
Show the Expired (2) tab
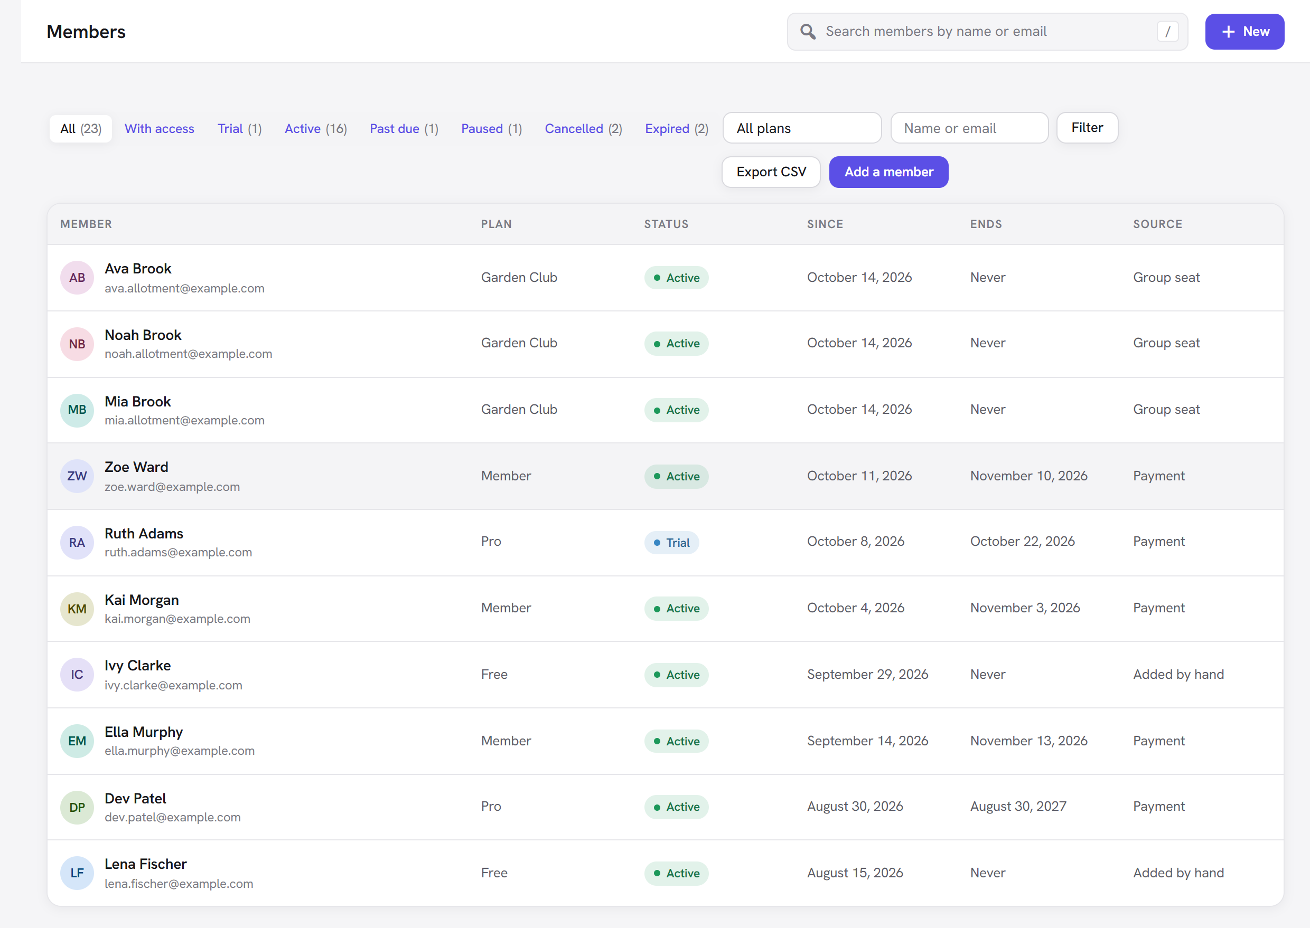point(677,129)
